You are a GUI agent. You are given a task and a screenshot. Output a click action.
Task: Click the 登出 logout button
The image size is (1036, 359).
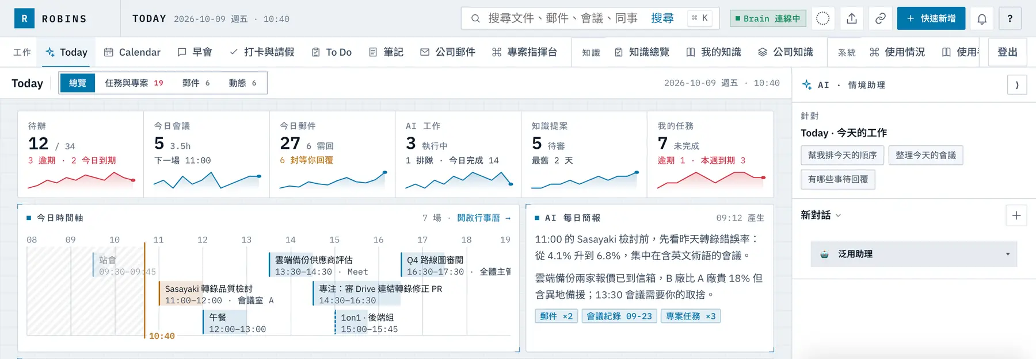tap(1007, 52)
